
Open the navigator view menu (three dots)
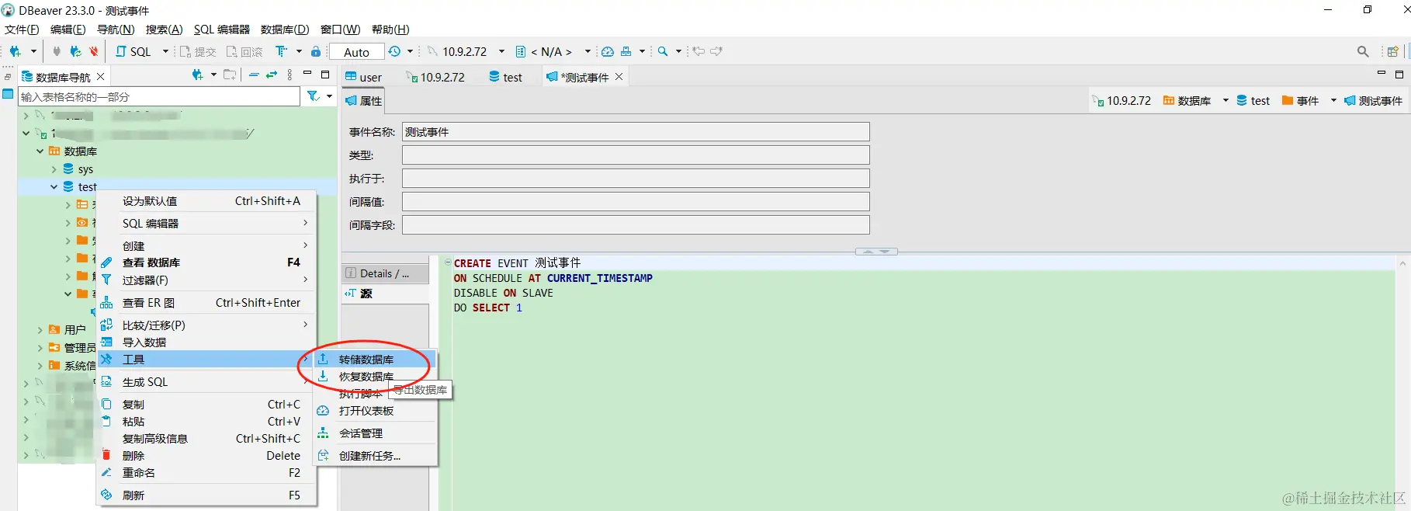pos(289,75)
